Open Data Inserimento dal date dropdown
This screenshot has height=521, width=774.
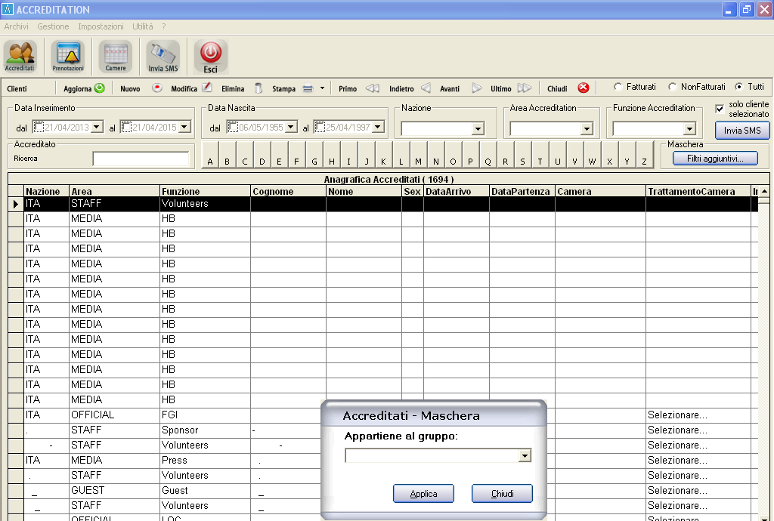[x=97, y=127]
